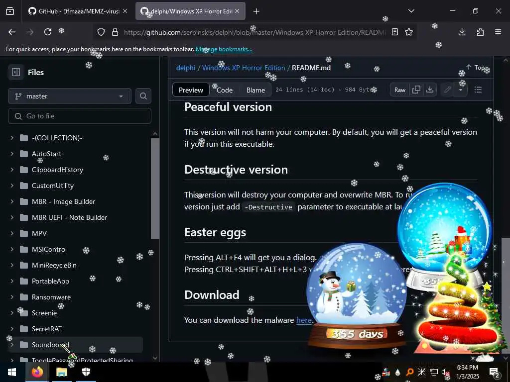The image size is (510, 382).
Task: Expand the MBR UEFI - Note Builder chevron
Action: (x=12, y=217)
